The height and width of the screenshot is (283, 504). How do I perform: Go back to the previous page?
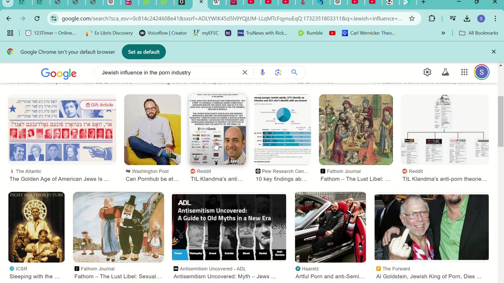[9, 18]
